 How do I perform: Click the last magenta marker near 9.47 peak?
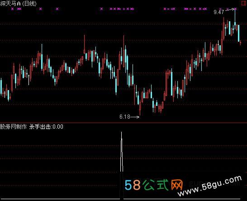236,9
